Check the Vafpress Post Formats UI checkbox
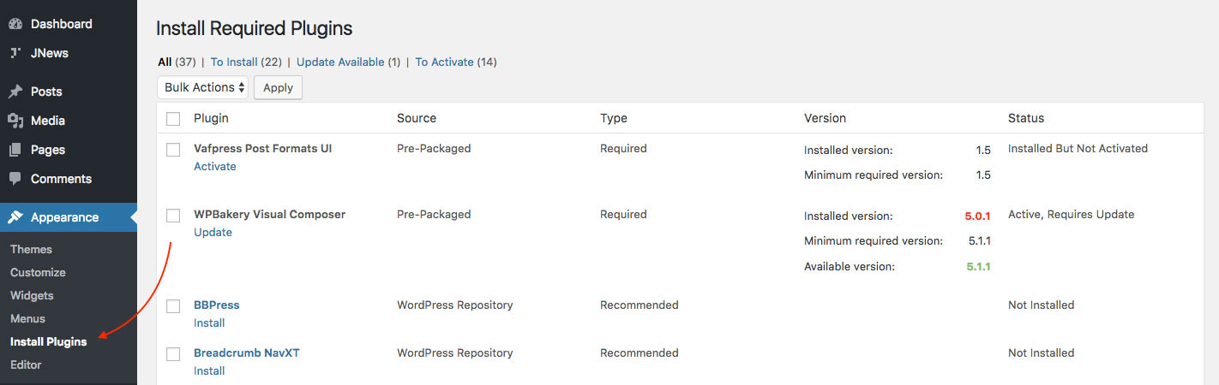 tap(173, 149)
